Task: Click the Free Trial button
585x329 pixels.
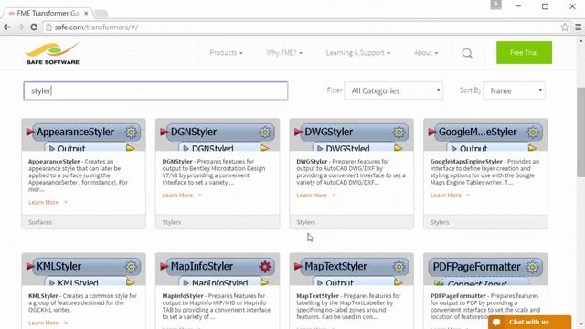Action: (524, 53)
